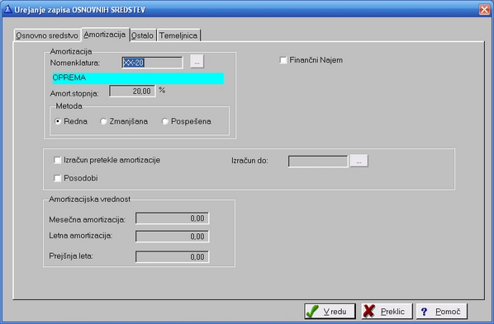
Task: Click the application icon in title bar
Action: pyautogui.click(x=8, y=9)
